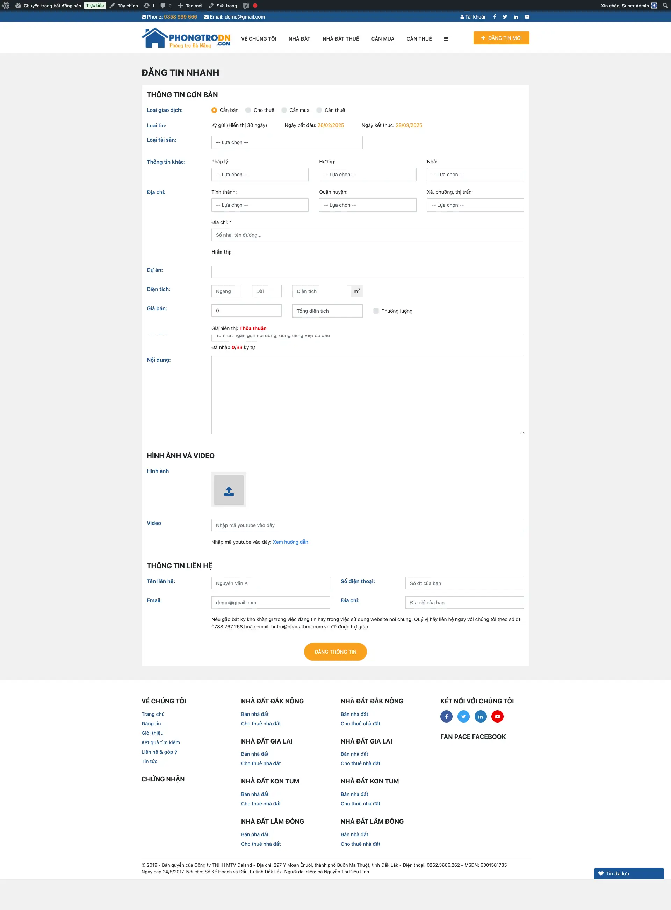Click into the Nội dung text area
Viewport: 671px width, 910px height.
[367, 394]
